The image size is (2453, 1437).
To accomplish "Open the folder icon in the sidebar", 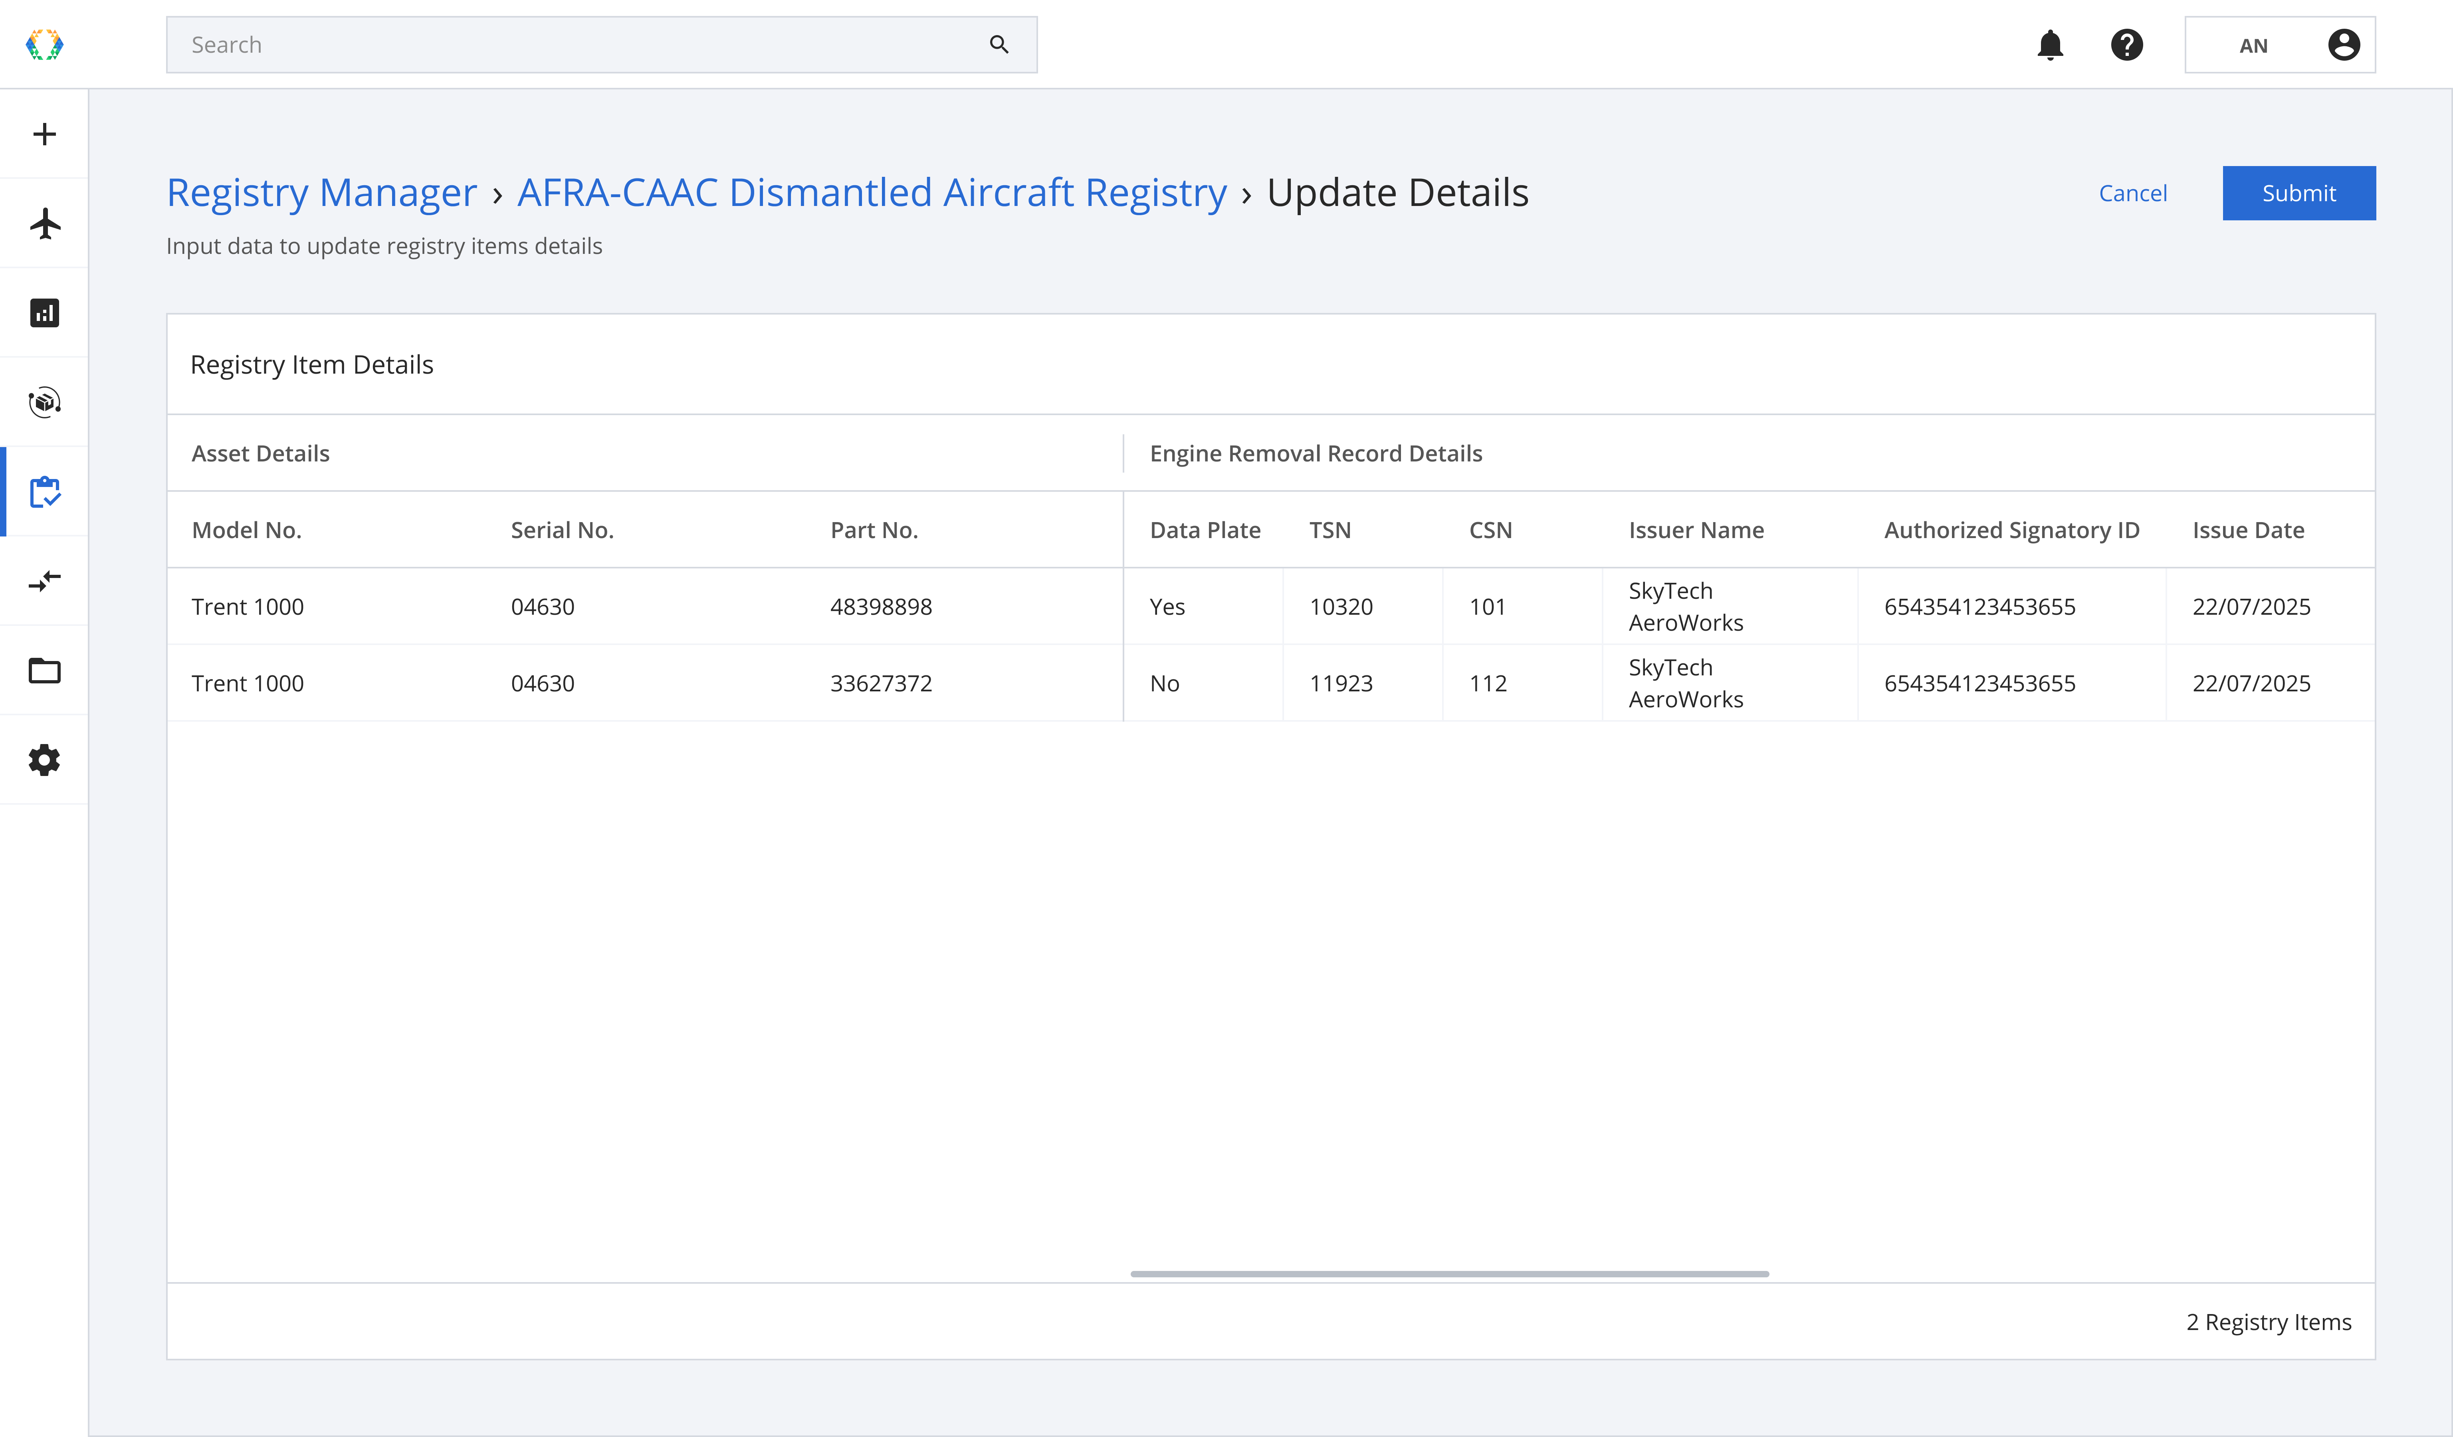I will point(44,671).
